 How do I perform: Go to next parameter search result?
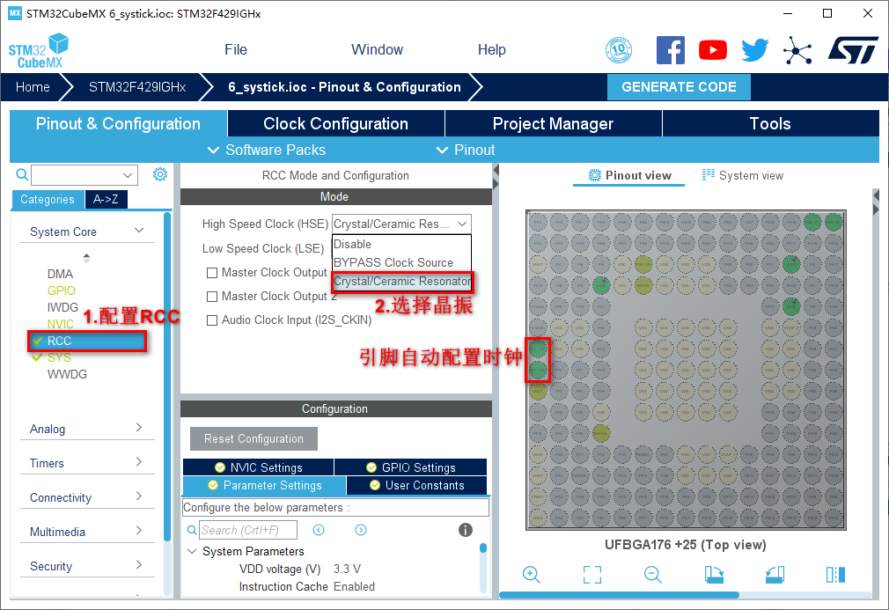pos(361,530)
